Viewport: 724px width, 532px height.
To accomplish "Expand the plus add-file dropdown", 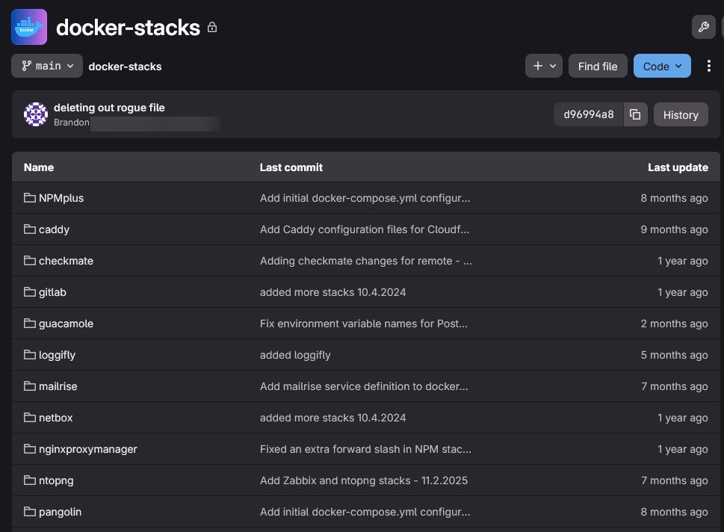I will pos(543,66).
